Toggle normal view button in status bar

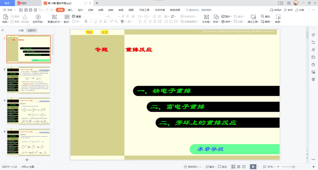[233, 166]
